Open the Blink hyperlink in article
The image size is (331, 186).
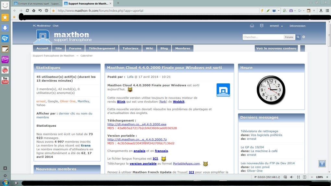[x=121, y=102]
